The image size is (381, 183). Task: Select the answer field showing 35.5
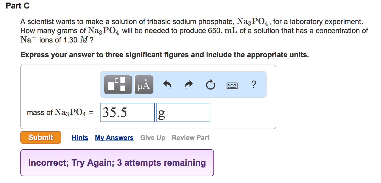click(x=127, y=112)
